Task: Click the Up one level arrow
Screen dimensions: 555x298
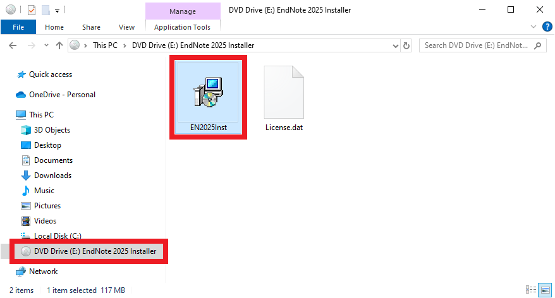Action: click(x=59, y=45)
